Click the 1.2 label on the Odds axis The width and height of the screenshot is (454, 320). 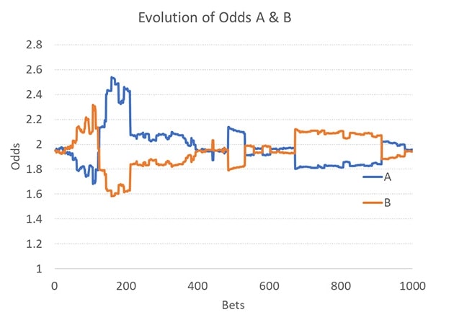pyautogui.click(x=35, y=244)
